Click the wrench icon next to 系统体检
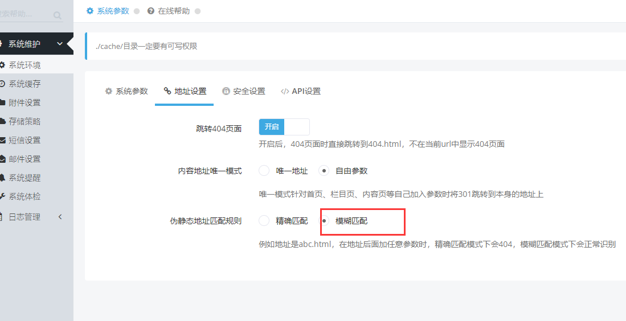The image size is (626, 321). (2, 196)
